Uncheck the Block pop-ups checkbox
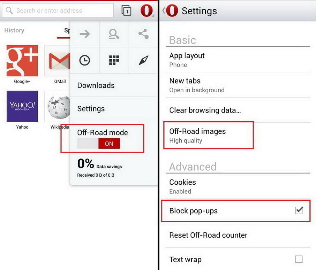Image resolution: width=316 pixels, height=270 pixels. tap(299, 210)
